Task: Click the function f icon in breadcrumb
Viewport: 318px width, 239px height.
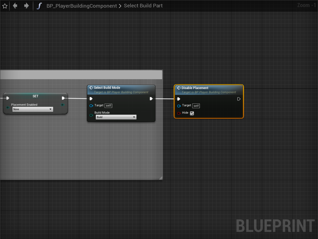Action: pos(39,6)
